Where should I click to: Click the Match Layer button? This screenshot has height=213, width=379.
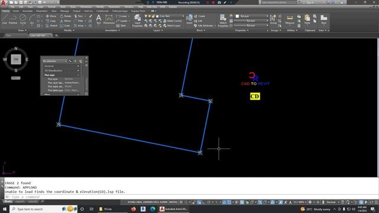[x=172, y=25]
